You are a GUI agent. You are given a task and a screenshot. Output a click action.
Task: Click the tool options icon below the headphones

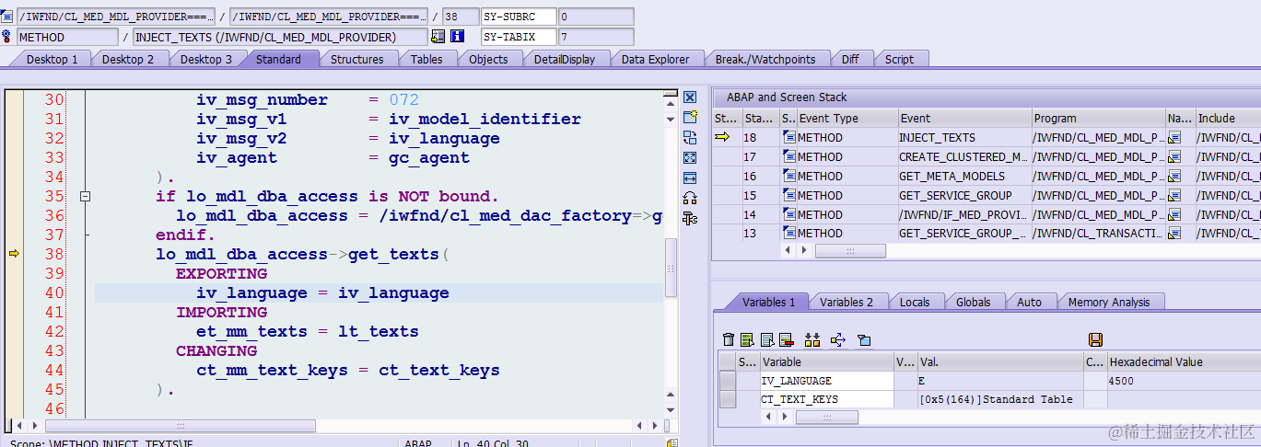690,218
